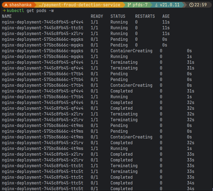Click the NAME column header
This screenshot has height=191, width=213.
[7, 16]
